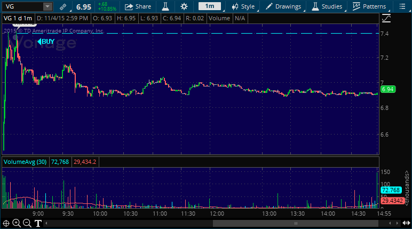
Task: Open the Style menu
Action: [243, 6]
